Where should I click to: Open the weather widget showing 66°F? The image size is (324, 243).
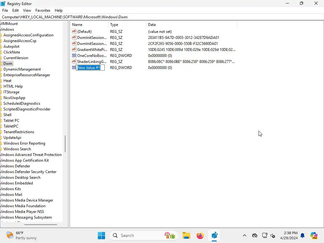(x=21, y=235)
